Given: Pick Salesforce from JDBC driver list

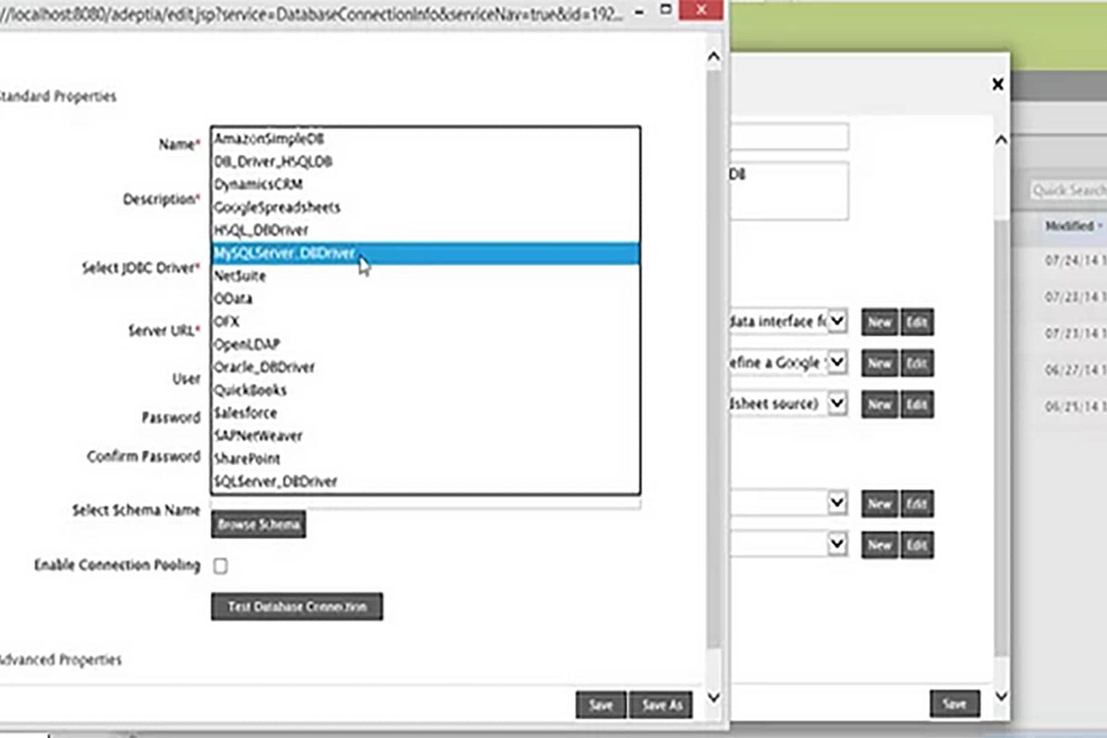Looking at the screenshot, I should point(245,413).
